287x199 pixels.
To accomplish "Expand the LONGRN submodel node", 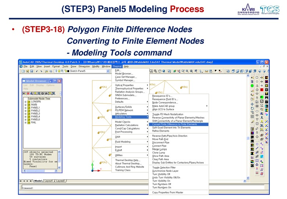I will (x=25, y=102).
